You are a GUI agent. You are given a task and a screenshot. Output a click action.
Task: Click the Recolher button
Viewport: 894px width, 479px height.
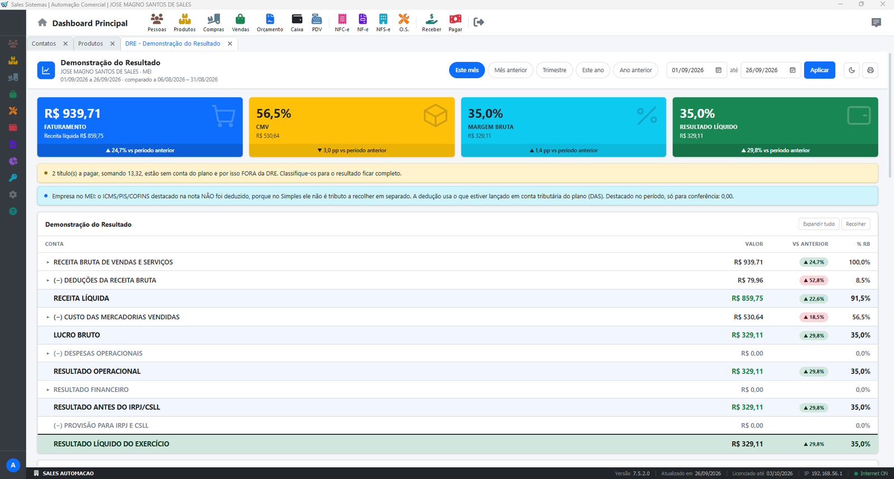[855, 224]
